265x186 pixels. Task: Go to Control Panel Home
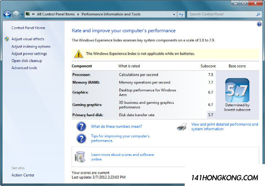pos(28,28)
